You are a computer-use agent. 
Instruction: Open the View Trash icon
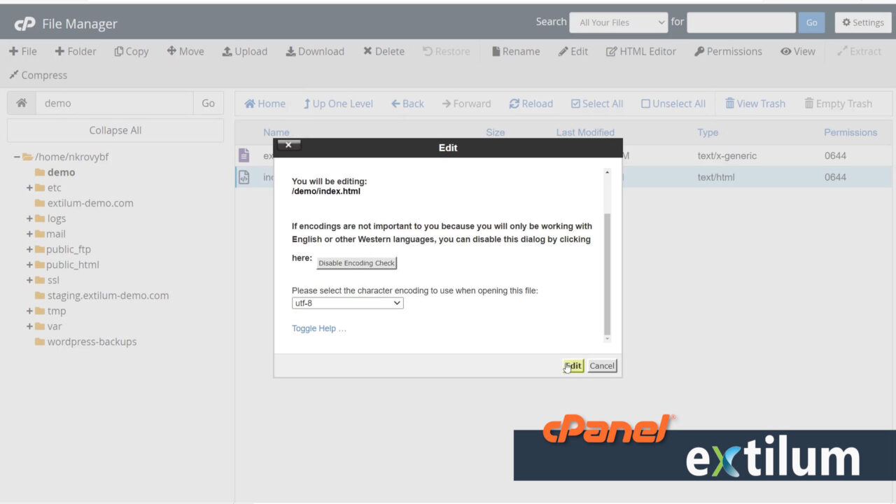(755, 104)
